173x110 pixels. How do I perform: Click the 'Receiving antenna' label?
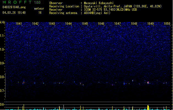click(63, 13)
